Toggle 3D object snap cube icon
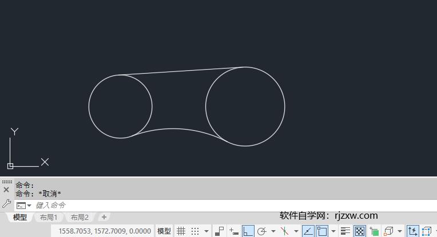This screenshot has width=437, height=237. pos(388,231)
